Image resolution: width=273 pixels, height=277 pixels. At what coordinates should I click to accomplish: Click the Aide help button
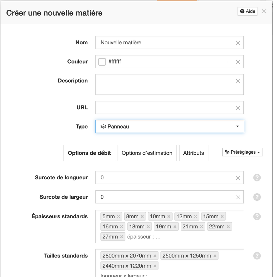point(247,11)
